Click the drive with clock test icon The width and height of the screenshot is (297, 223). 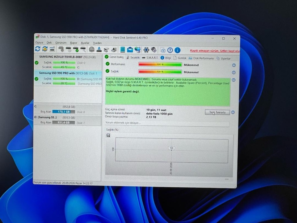pos(69,49)
